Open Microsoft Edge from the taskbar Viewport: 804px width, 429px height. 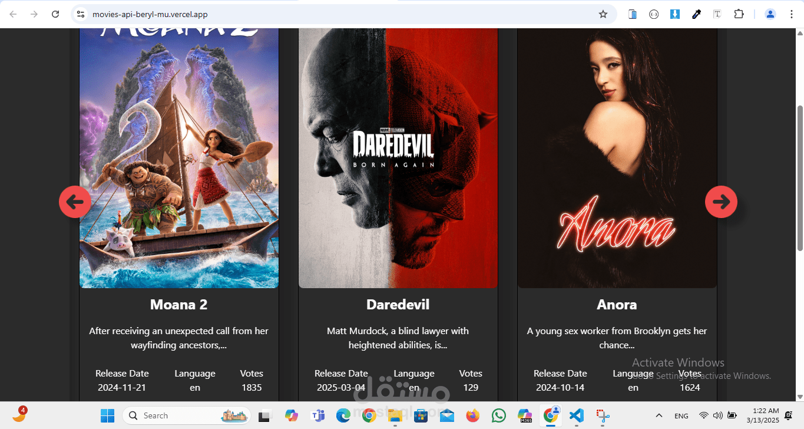(343, 415)
